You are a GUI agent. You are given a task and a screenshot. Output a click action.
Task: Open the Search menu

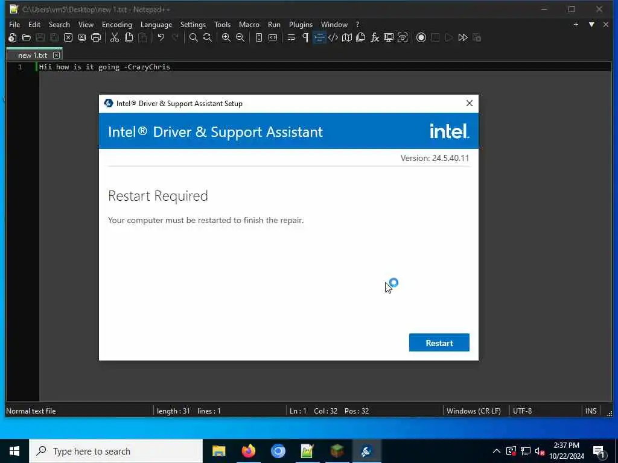coord(59,24)
